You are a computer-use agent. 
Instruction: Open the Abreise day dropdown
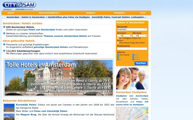pyautogui.click(x=135, y=36)
